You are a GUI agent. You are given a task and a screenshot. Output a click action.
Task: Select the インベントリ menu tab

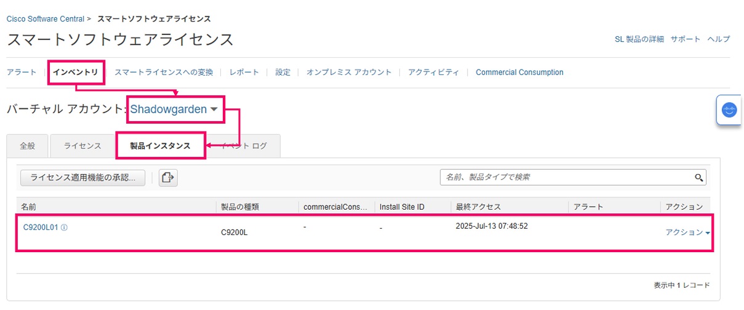(76, 72)
